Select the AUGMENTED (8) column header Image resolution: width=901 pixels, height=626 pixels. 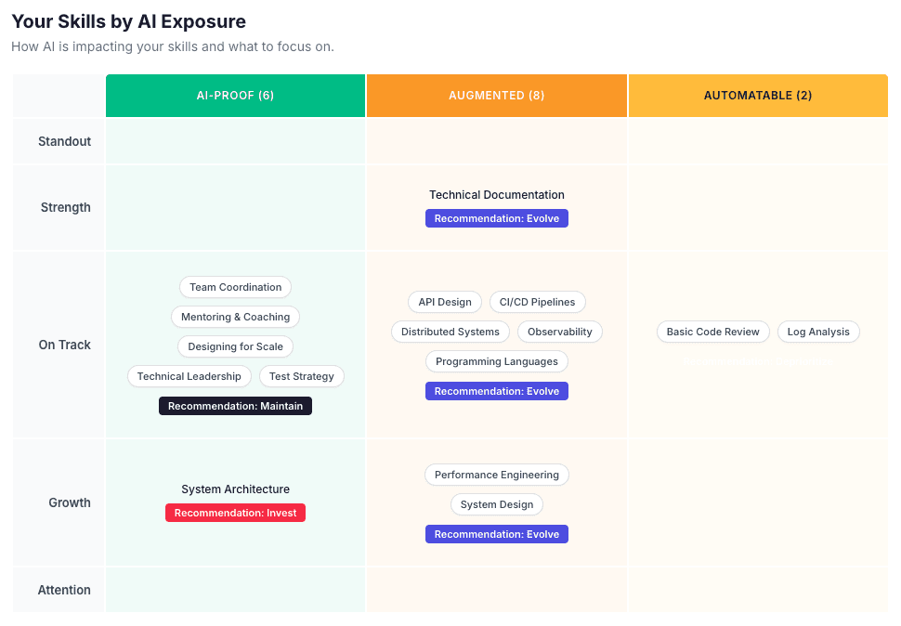(x=496, y=96)
